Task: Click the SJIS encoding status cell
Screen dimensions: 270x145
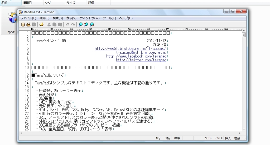Action: click(x=208, y=138)
